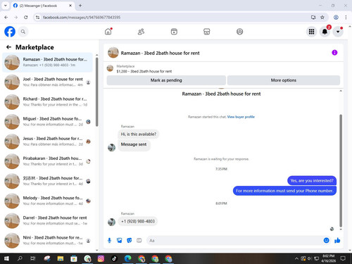Viewport: 352px width, 264px height.
Task: Open the Reels/Video icon in top navigation
Action: [x=174, y=32]
